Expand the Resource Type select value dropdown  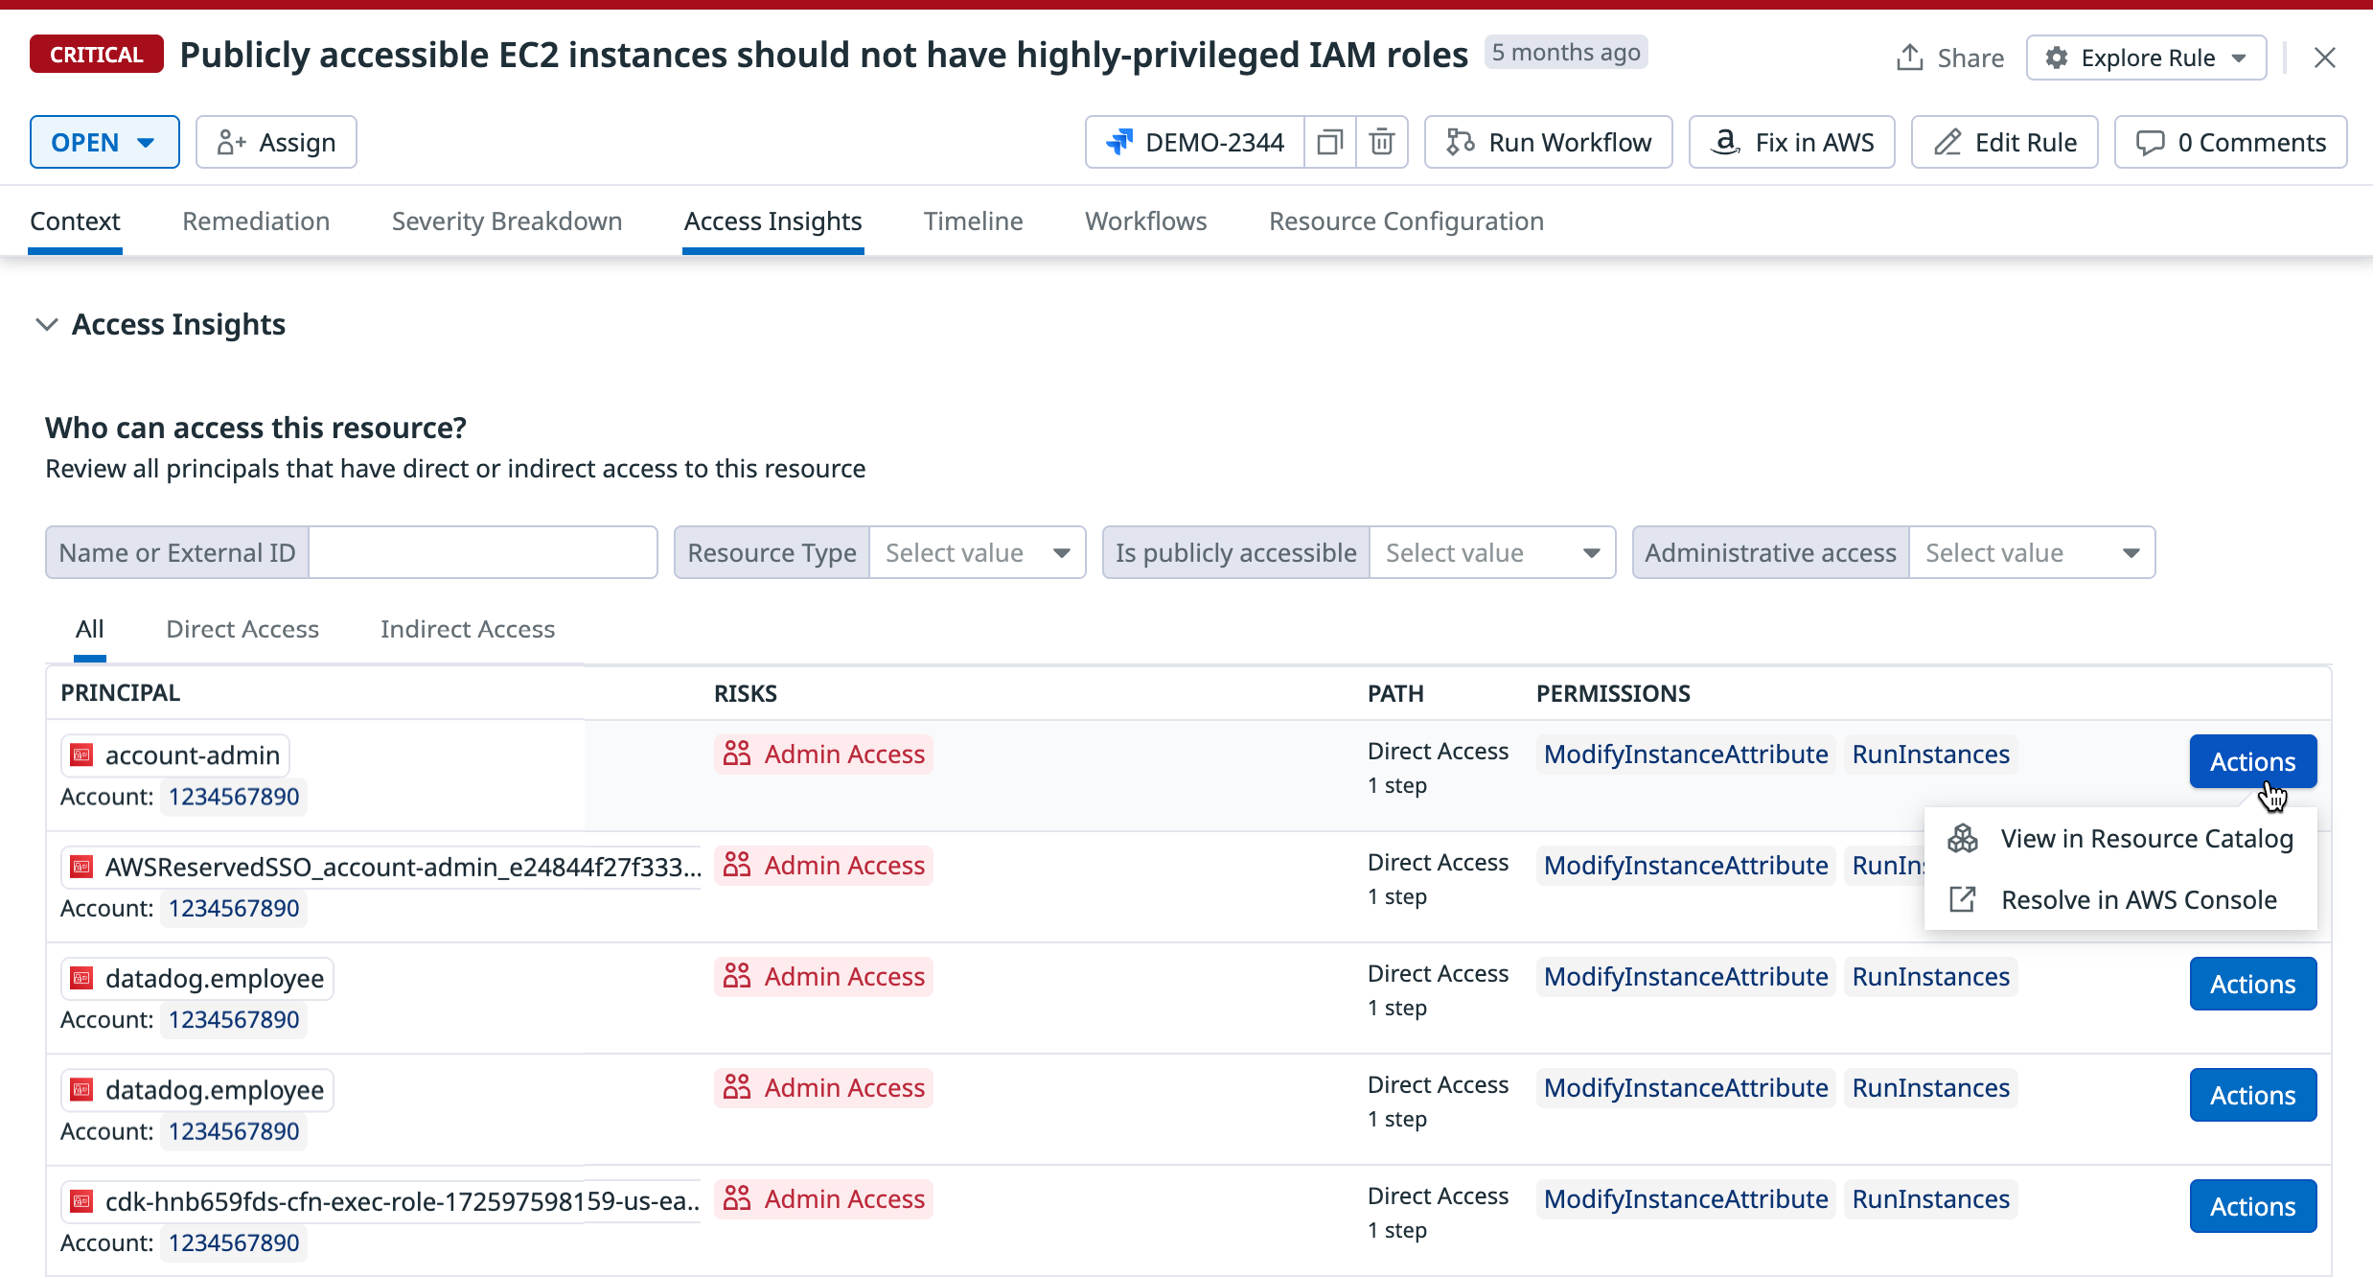tap(977, 553)
